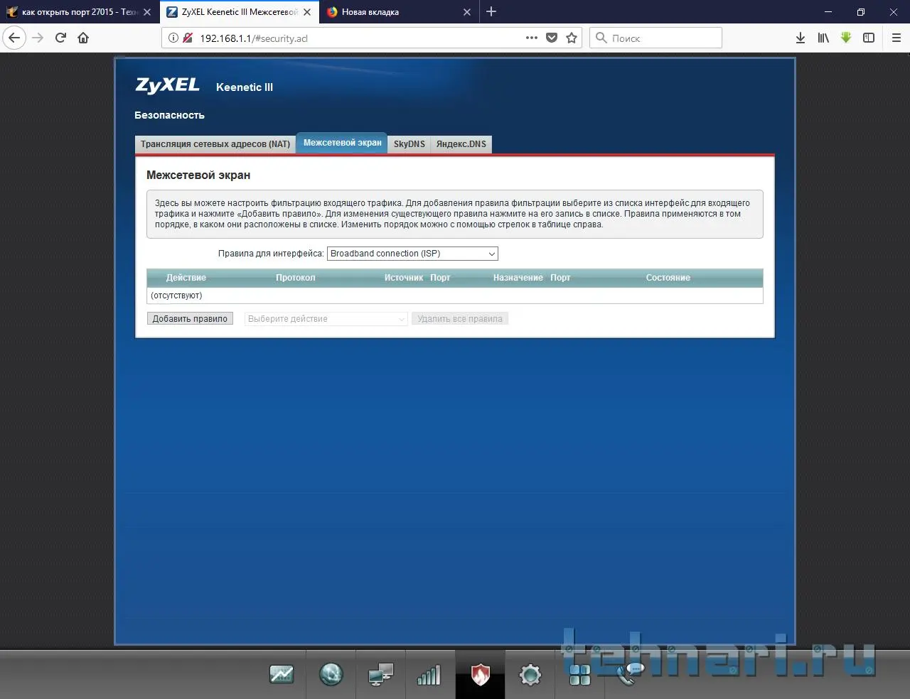Switch to 'Трансляция сетевых адресов (NAT)' tab
The height and width of the screenshot is (699, 910).
215,144
